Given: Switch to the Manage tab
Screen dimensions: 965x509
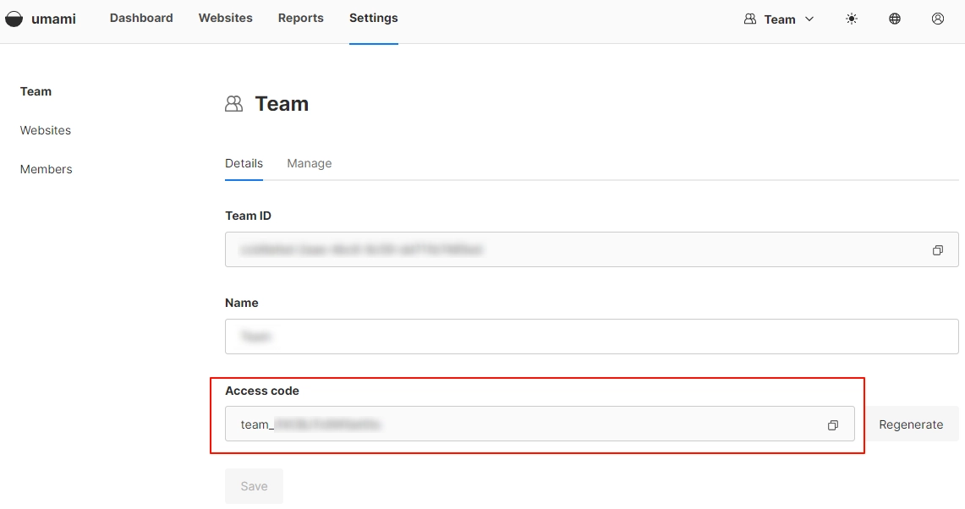Looking at the screenshot, I should pos(309,163).
